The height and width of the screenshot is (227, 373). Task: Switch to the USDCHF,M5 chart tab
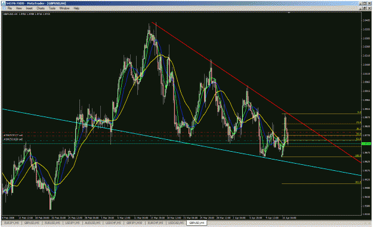(x=113, y=223)
